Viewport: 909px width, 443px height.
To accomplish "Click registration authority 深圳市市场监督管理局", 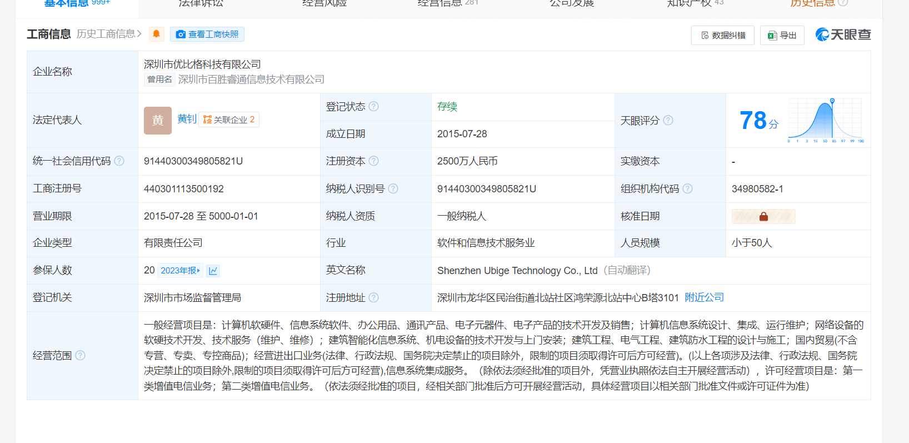I will coord(193,298).
